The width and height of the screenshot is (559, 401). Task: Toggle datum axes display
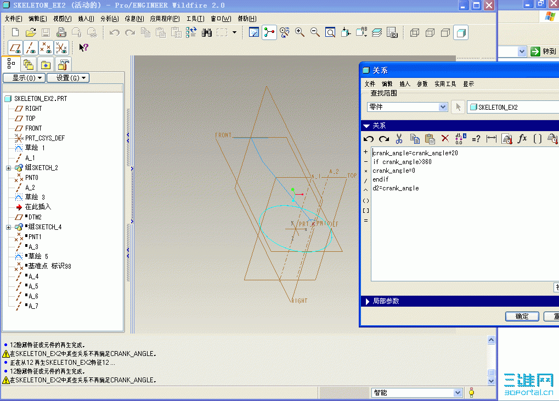click(31, 48)
